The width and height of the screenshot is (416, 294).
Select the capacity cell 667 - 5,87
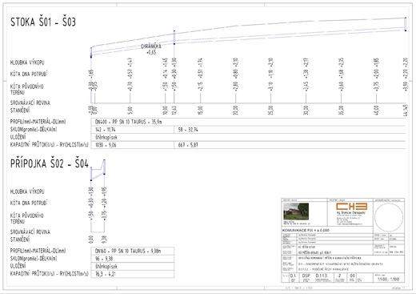tap(290, 145)
